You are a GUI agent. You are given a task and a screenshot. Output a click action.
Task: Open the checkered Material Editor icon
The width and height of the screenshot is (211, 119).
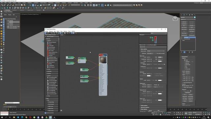pos(54,8)
